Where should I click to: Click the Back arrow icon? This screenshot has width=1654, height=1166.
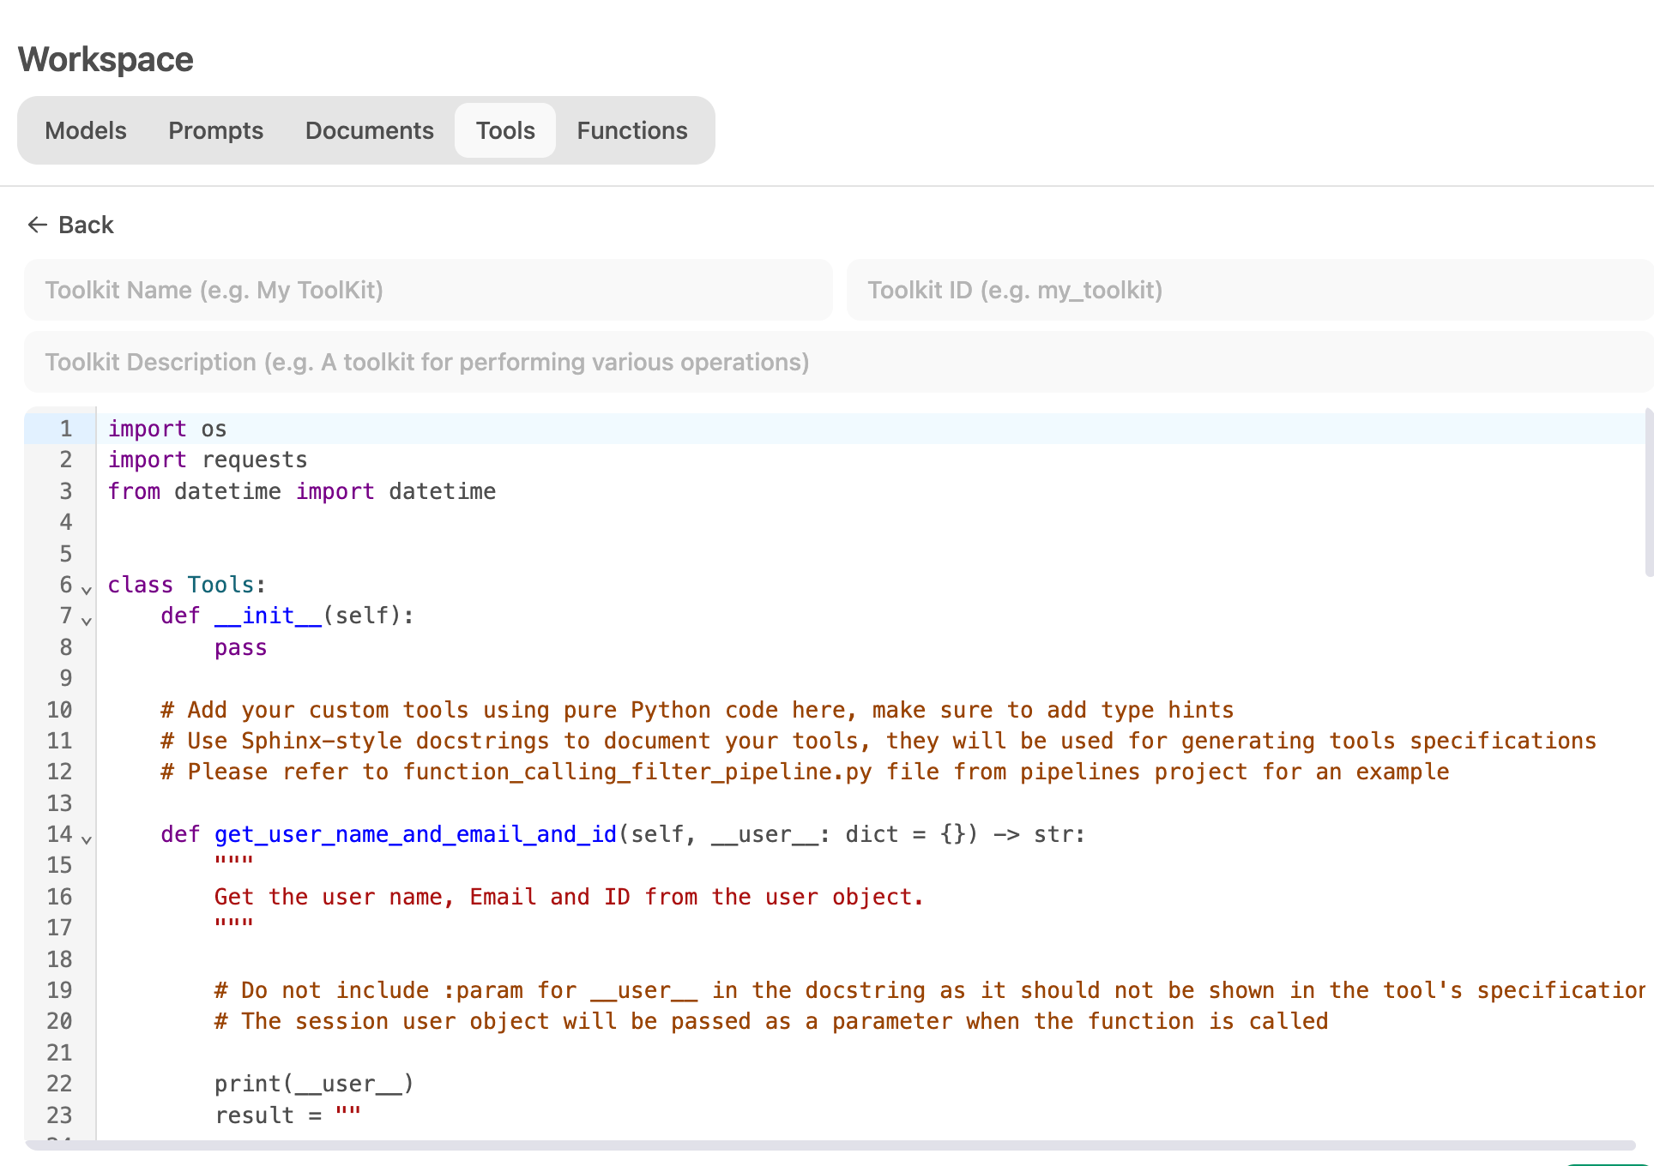(37, 225)
